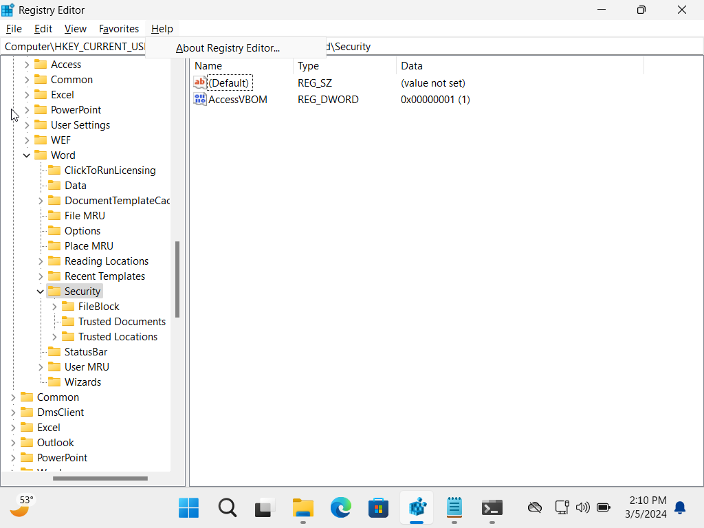The image size is (704, 528).
Task: Open the View menu
Action: click(76, 29)
